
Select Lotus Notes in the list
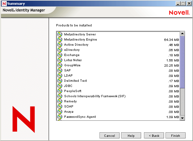[118, 60]
